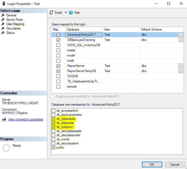This screenshot has width=187, height=169.
Task: Disable the db_datawriter role
Action: [x=53, y=123]
